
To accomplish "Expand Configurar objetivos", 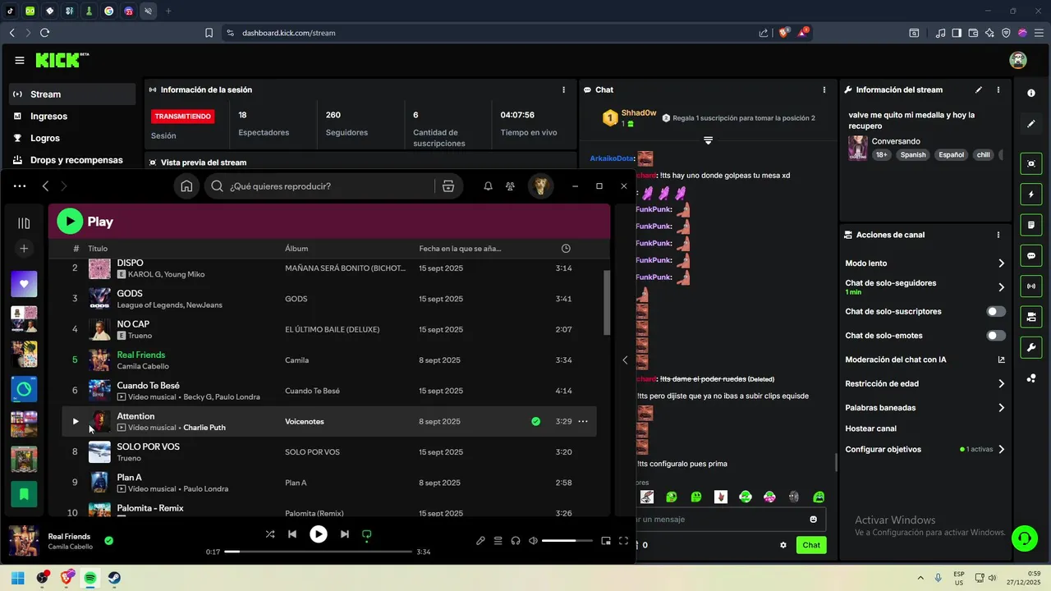I will click(1001, 450).
